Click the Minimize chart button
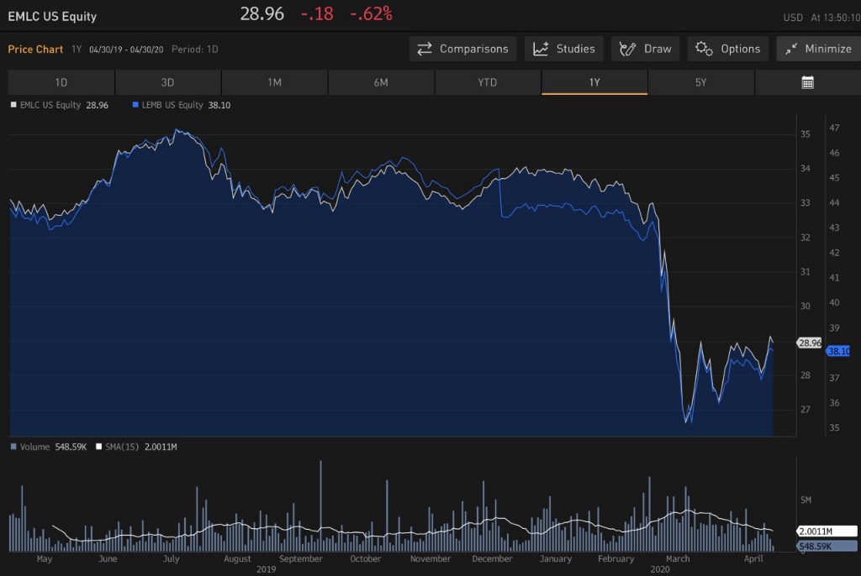Screen dimensions: 861x576 pyautogui.click(x=818, y=49)
